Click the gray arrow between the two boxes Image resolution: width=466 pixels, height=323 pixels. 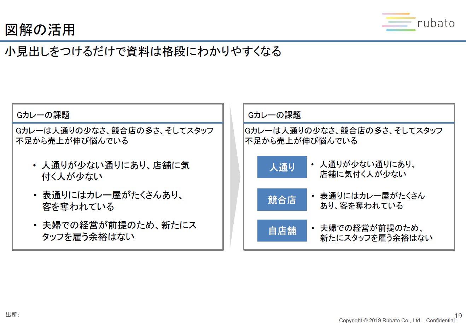[235, 176]
